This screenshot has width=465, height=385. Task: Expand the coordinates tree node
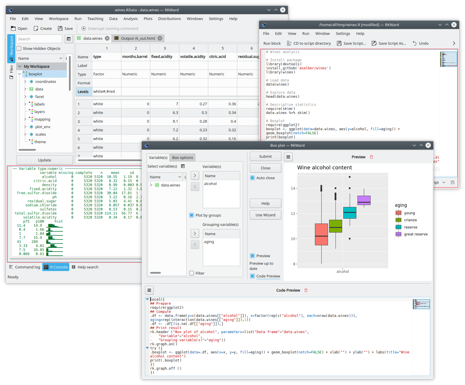pyautogui.click(x=25, y=81)
